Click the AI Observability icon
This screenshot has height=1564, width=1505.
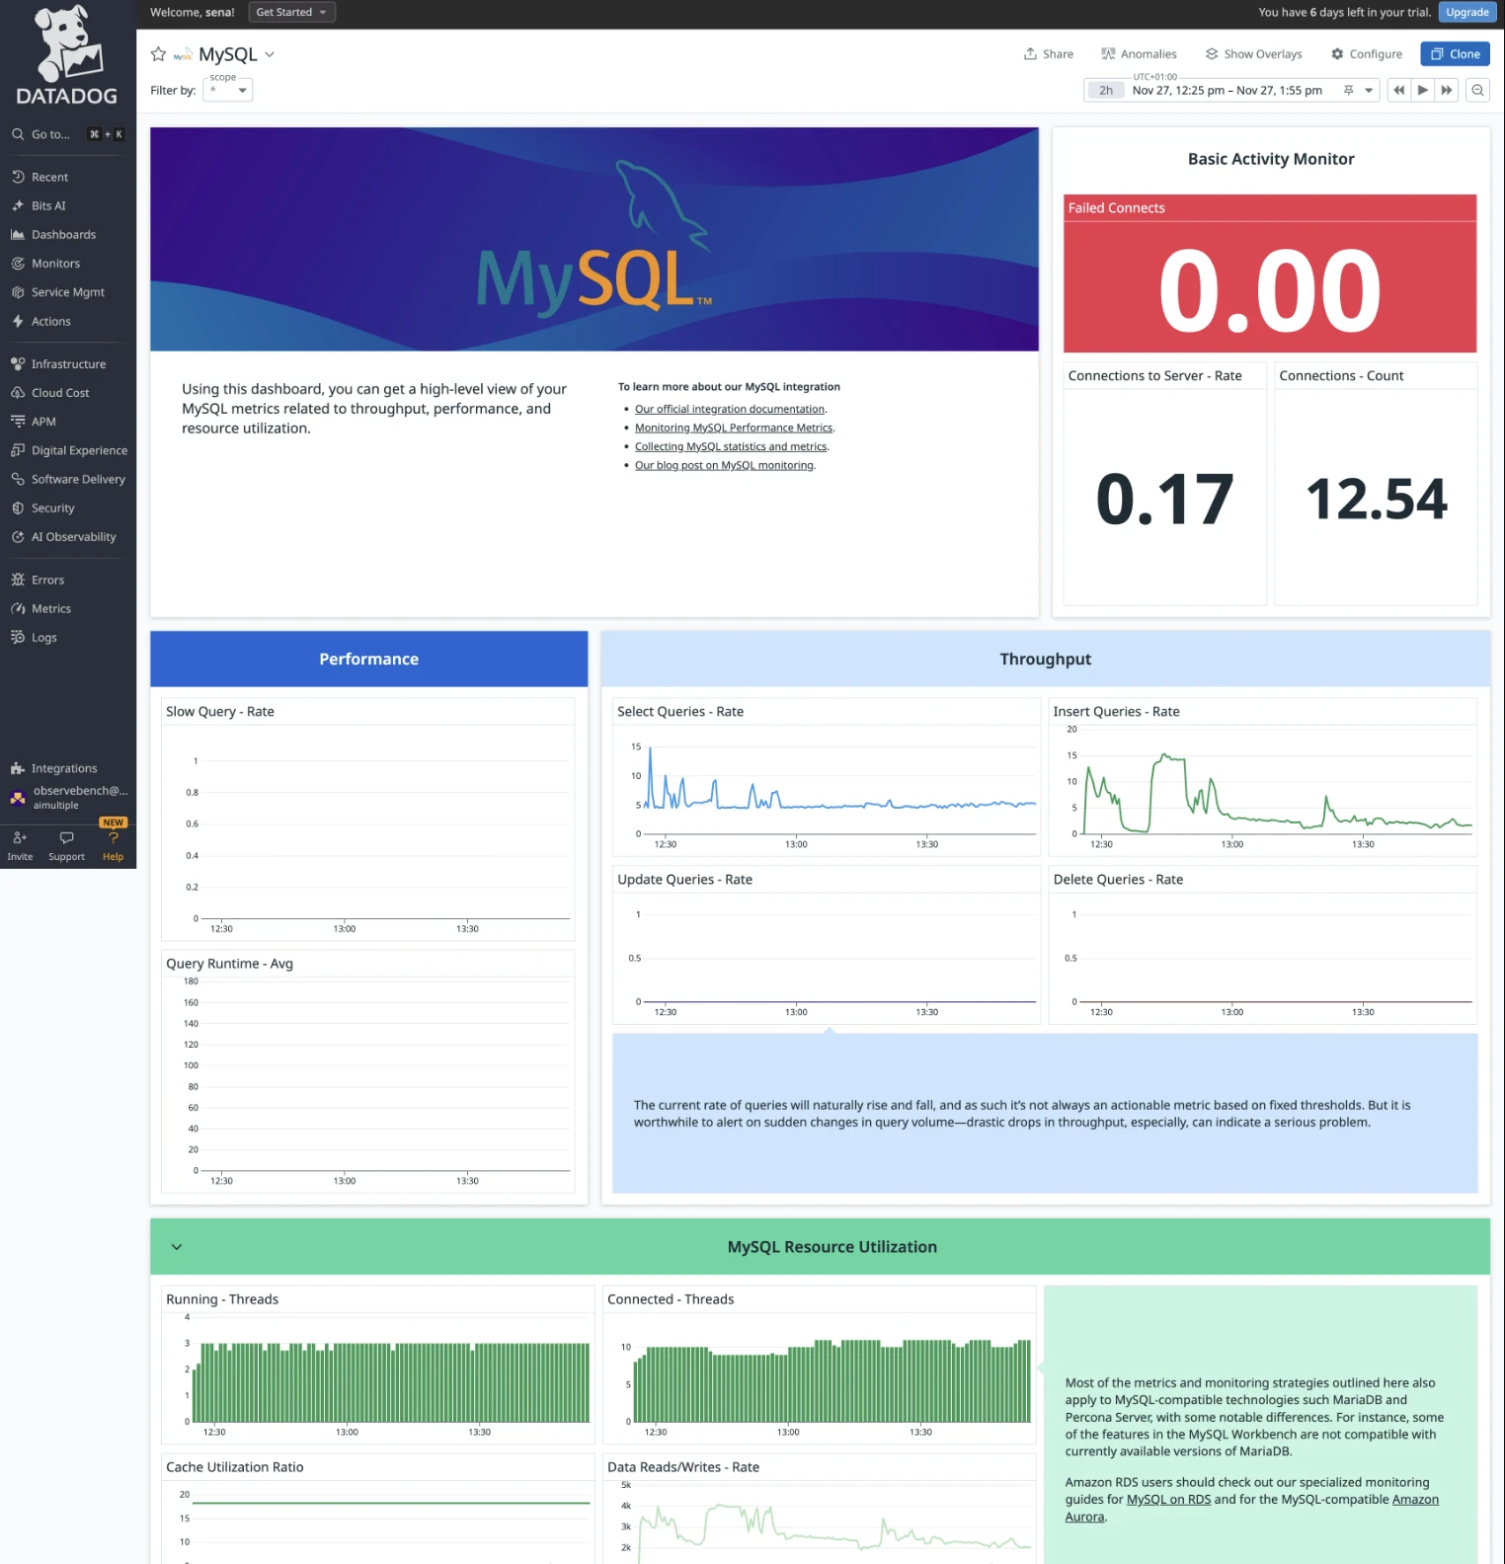18,536
